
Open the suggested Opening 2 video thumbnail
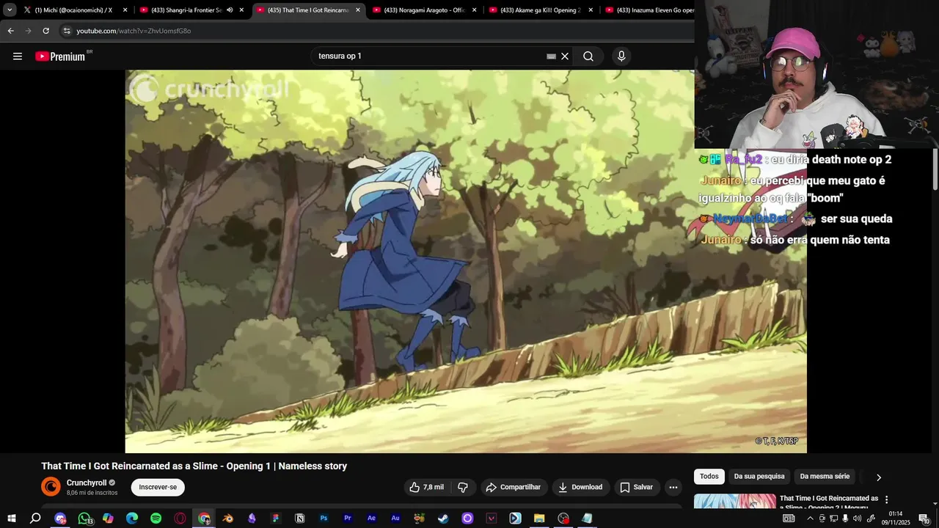[x=734, y=502]
